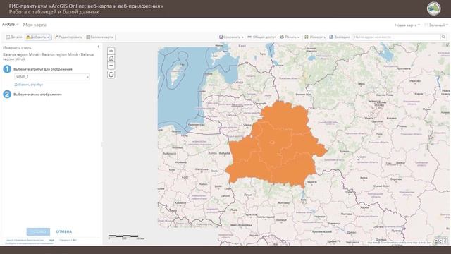Image resolution: width=451 pixels, height=254 pixels.
Task: Zoom in with the plus map button
Action: [x=111, y=51]
